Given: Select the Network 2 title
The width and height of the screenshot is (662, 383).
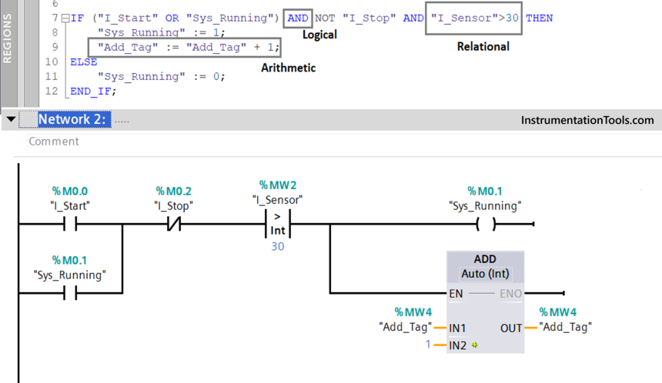Looking at the screenshot, I should click(x=72, y=119).
